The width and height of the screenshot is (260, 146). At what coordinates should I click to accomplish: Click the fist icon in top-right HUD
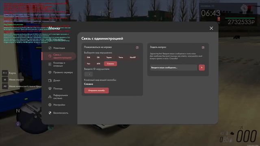[x=244, y=9]
